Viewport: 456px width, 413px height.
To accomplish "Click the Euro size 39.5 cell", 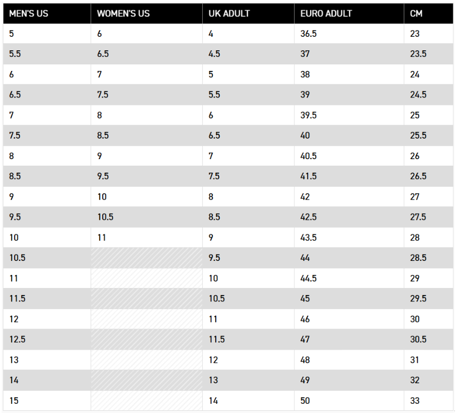I will 308,115.
